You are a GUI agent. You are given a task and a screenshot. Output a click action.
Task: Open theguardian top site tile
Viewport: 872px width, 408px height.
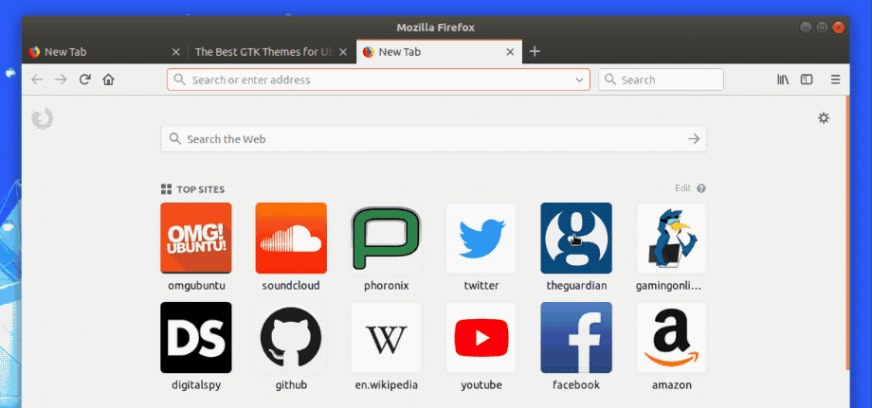pos(576,239)
